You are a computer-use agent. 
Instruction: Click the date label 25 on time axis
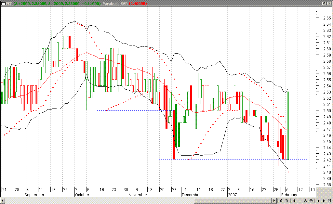click(65, 190)
